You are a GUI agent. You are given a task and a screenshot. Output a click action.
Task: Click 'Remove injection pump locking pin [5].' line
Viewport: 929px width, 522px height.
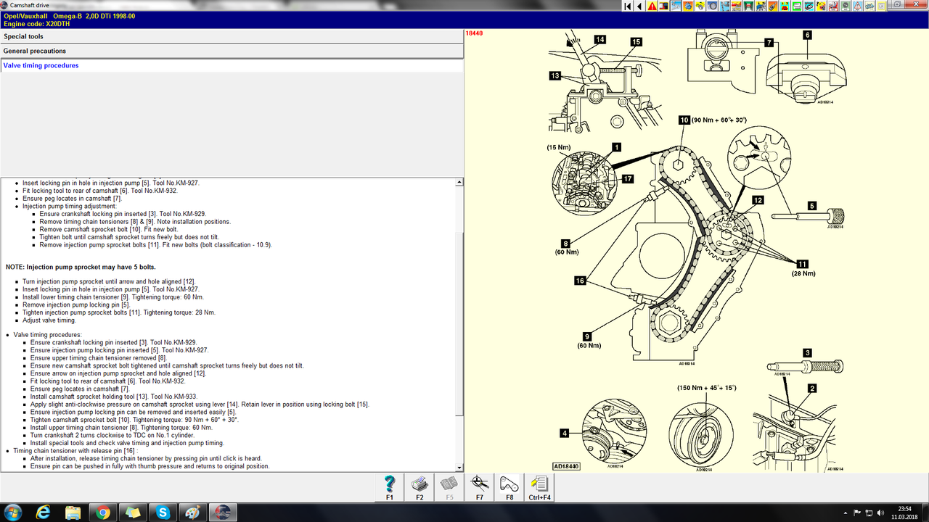point(76,305)
